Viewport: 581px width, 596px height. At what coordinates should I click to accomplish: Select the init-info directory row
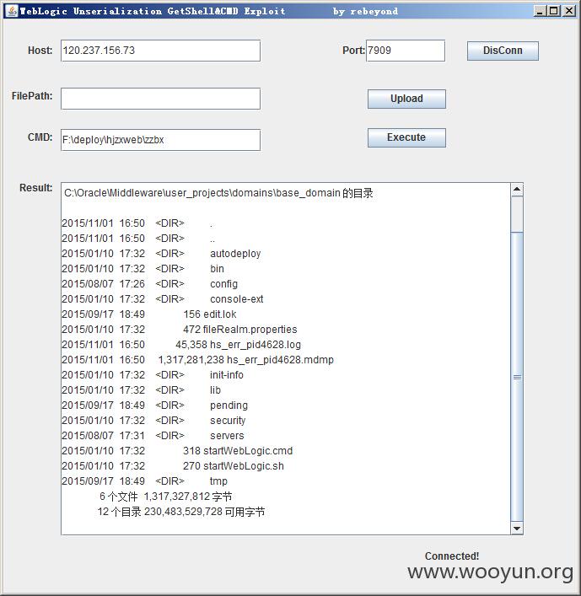coord(153,375)
